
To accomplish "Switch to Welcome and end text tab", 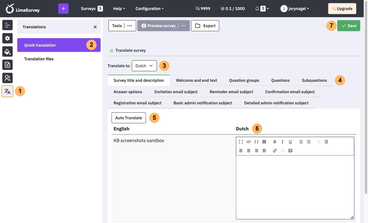I will (197, 80).
